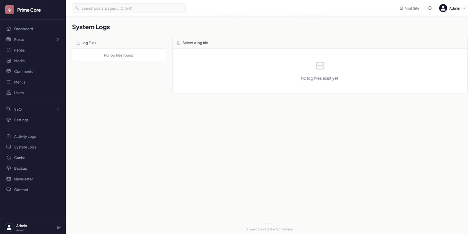The image size is (468, 234).
Task: Select Users in the sidebar
Action: (x=19, y=93)
